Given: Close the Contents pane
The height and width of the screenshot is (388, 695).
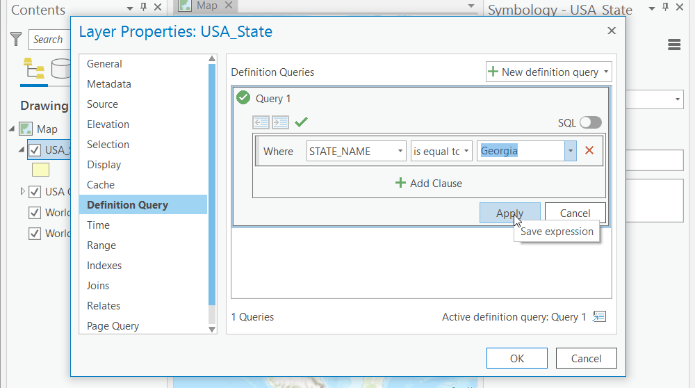Looking at the screenshot, I should tap(157, 7).
